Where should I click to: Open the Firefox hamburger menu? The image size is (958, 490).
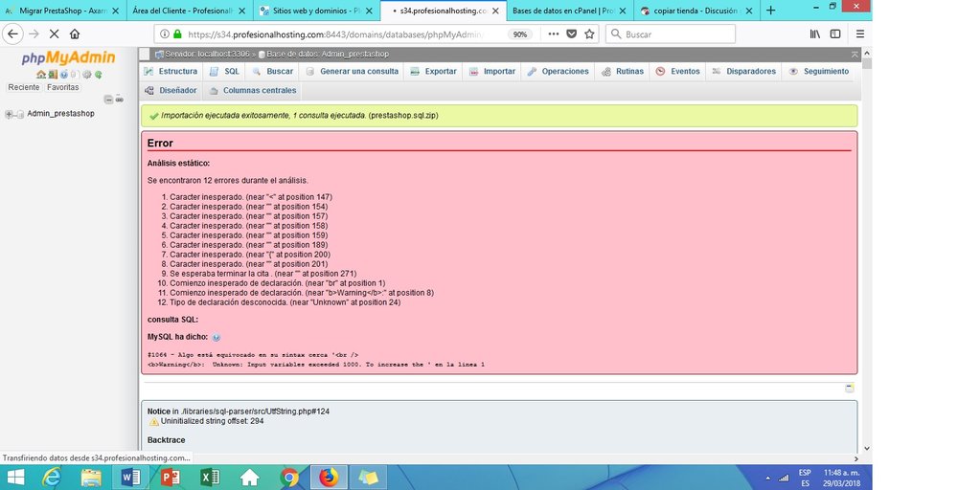(859, 34)
